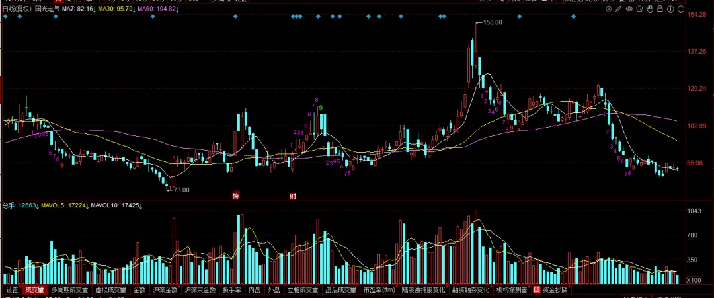The image size is (714, 298).
Task: Click the MAVOL10: 17425 label
Action: coord(116,205)
